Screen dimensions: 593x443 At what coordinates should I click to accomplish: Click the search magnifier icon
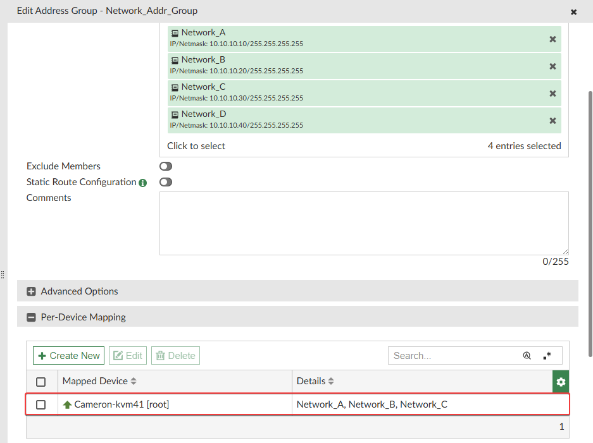(527, 356)
